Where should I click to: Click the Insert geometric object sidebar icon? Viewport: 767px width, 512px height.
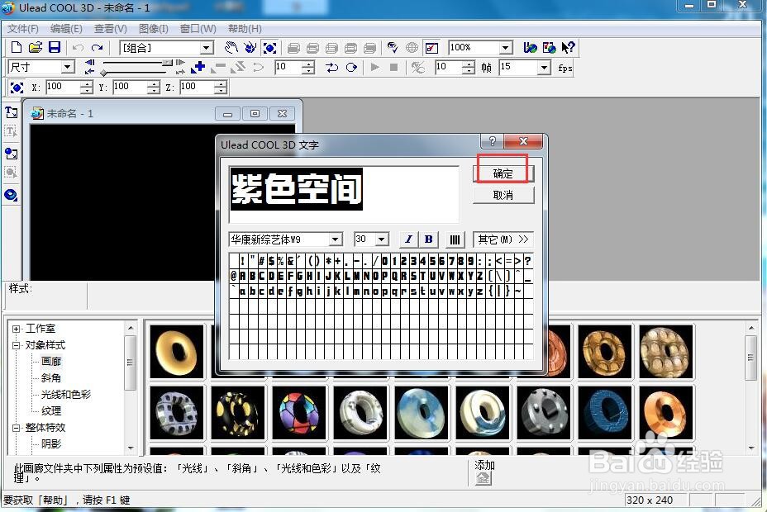pos(12,195)
